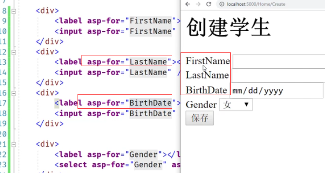Click the closing </div> tag on line 19
Viewport: 325px width, 173px height.
point(50,124)
